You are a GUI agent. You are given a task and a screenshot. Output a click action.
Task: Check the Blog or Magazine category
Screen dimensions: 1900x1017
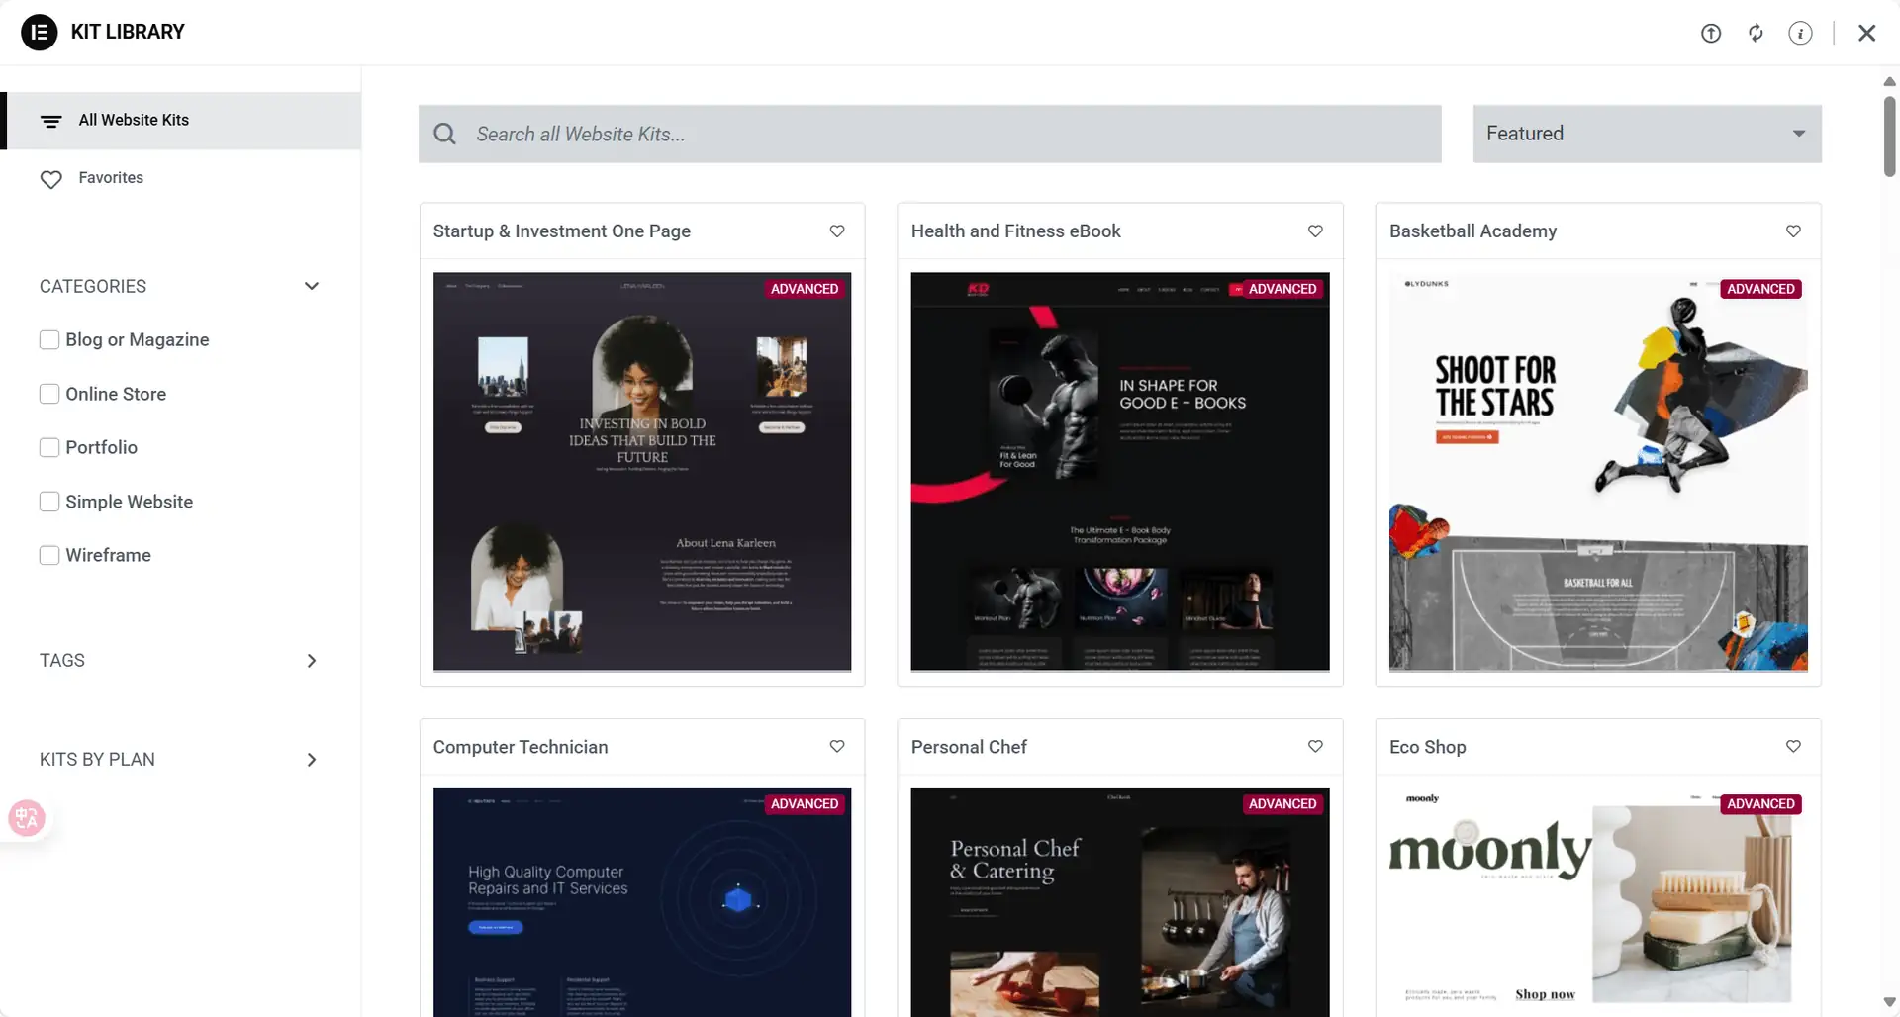pyautogui.click(x=49, y=339)
